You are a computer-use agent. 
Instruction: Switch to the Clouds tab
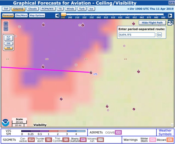click(33, 9)
